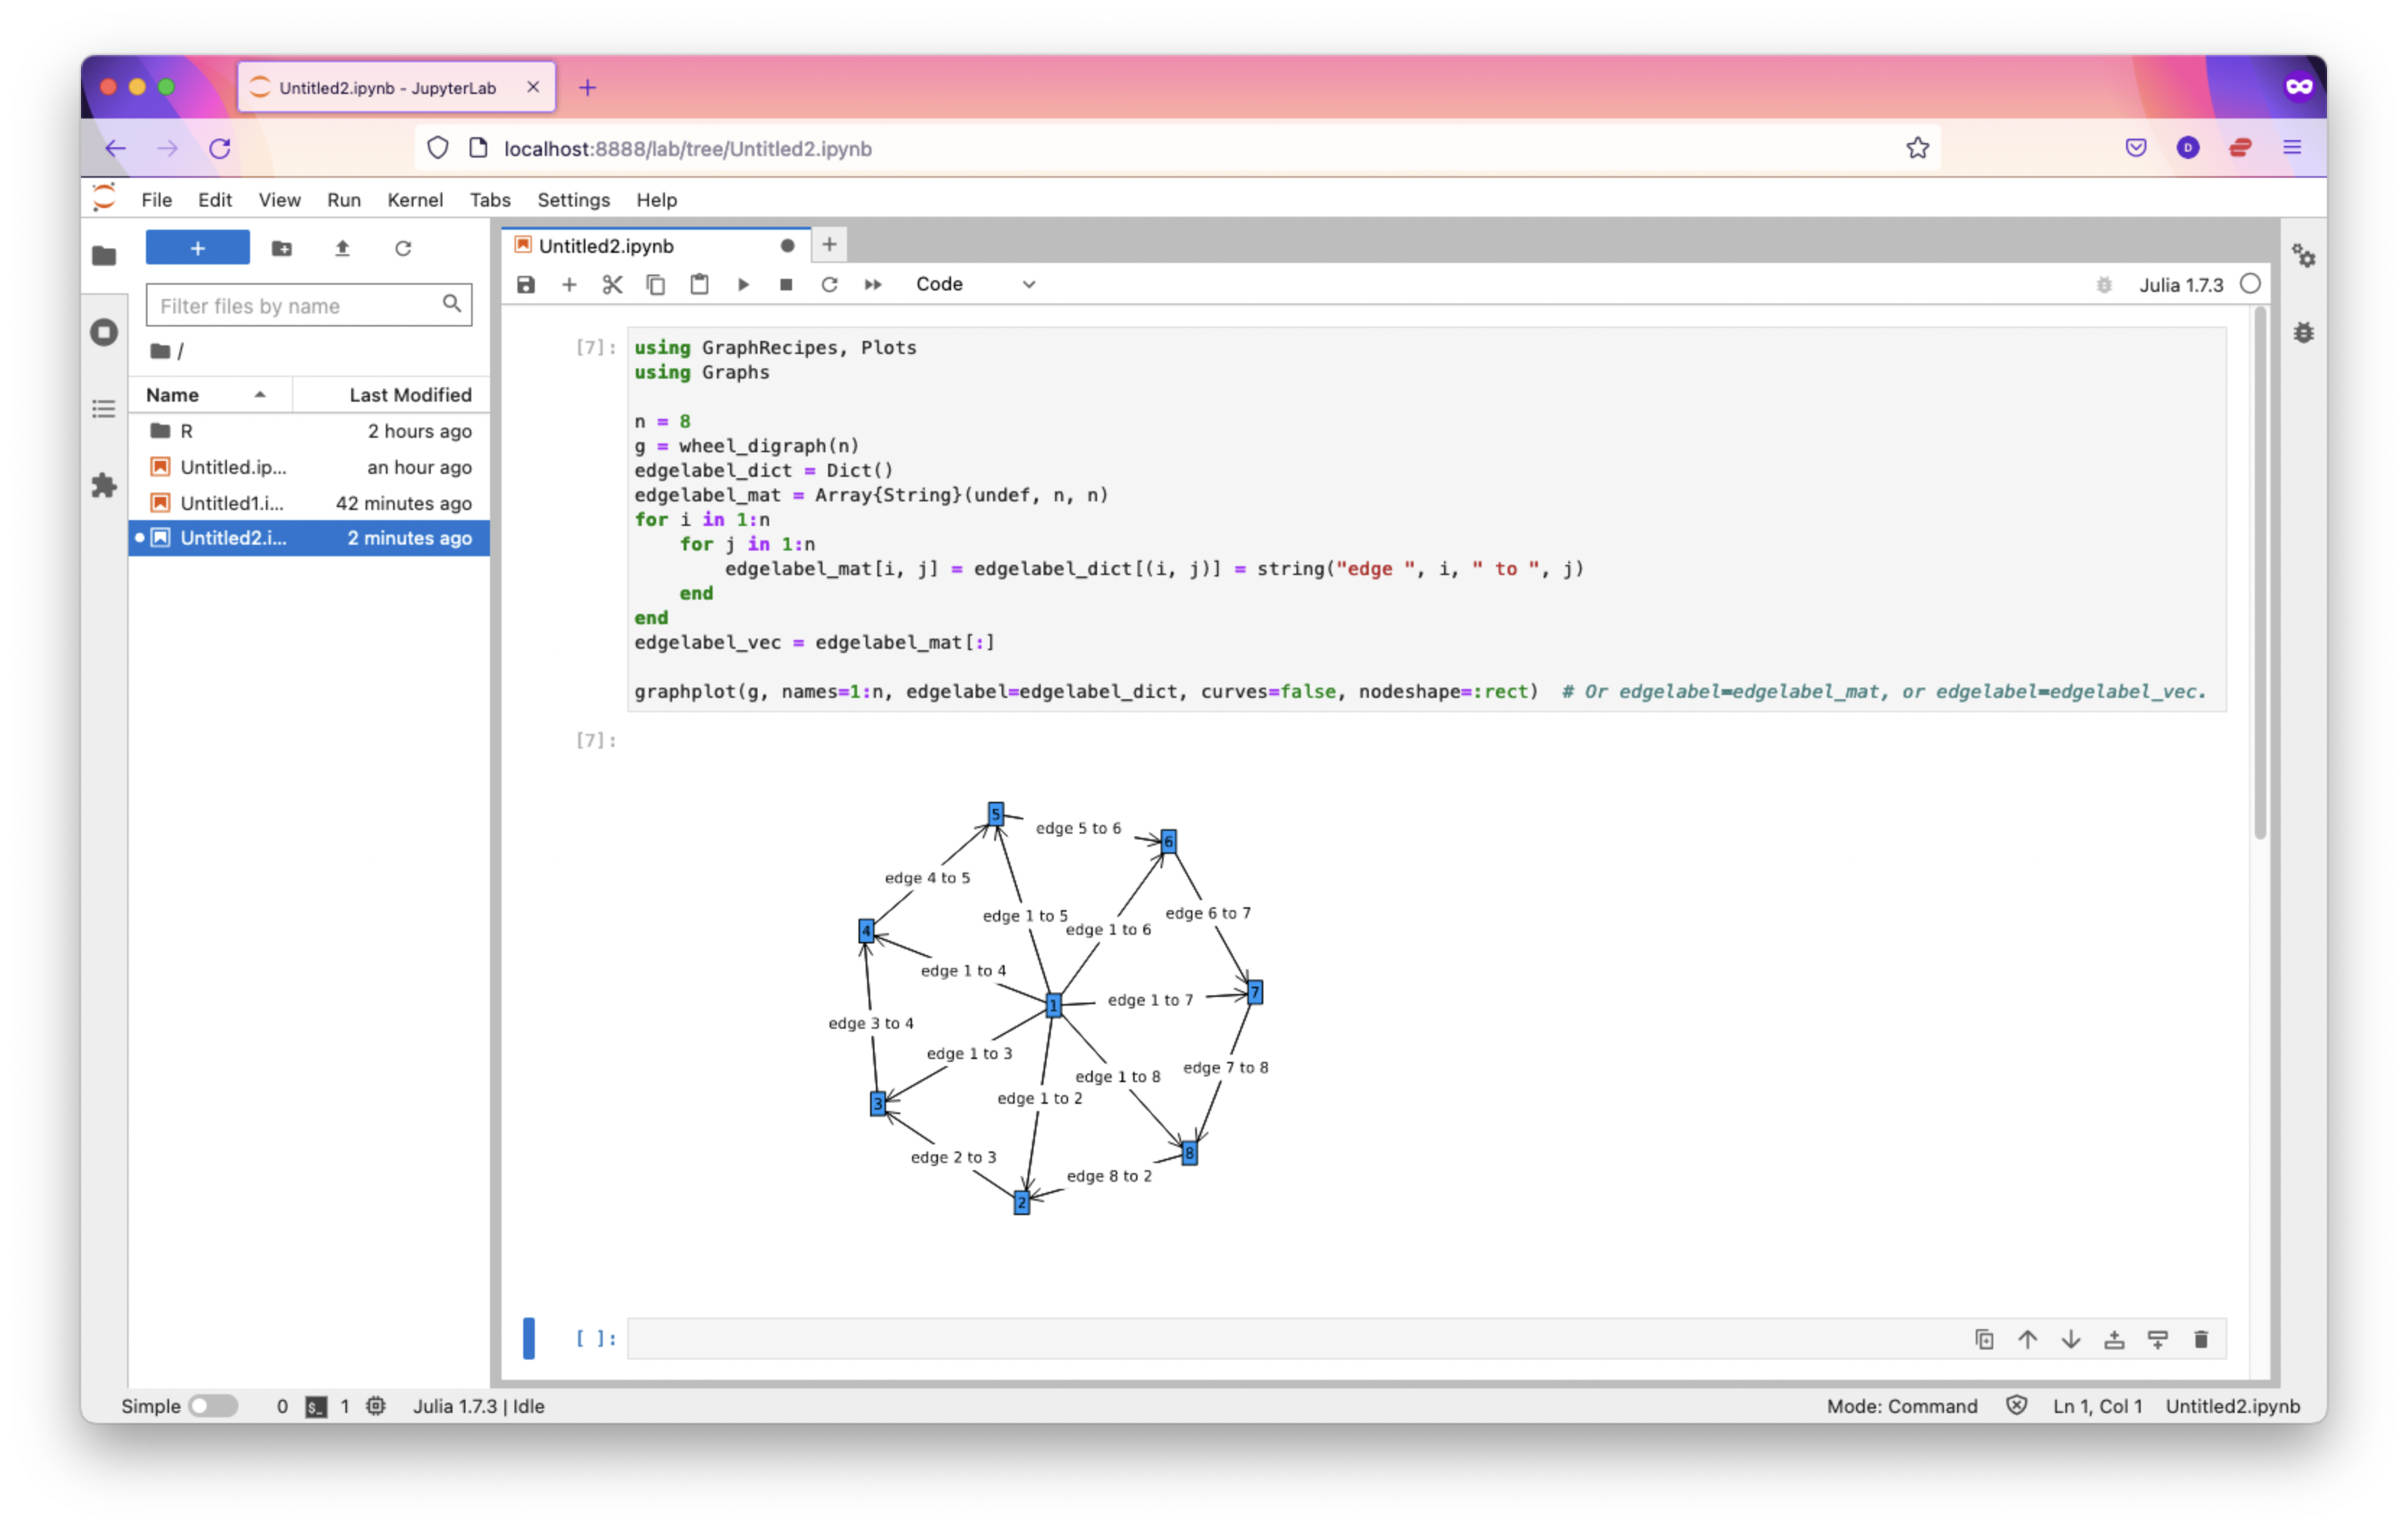Click the notebook vertical scrollbar

2259,574
